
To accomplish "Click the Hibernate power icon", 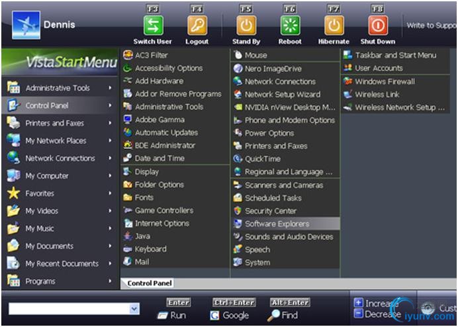I will click(x=334, y=25).
